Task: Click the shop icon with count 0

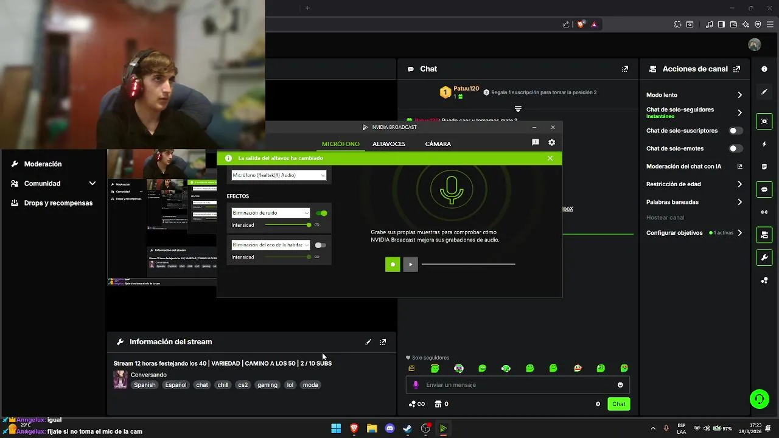Action: [x=441, y=404]
